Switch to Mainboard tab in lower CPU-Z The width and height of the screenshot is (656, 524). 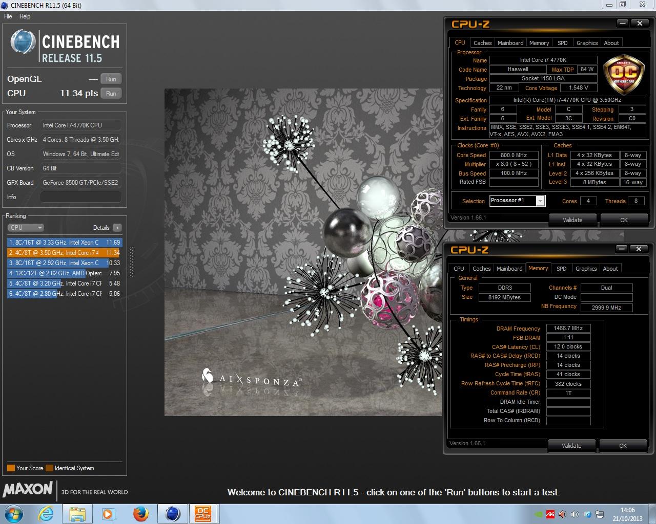tap(509, 269)
